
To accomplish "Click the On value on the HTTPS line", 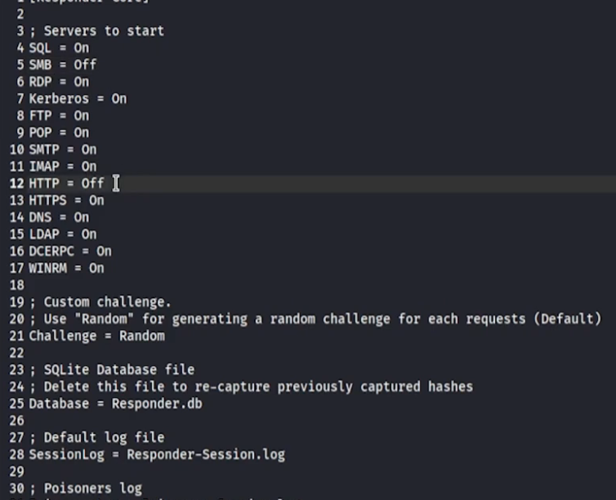I will (96, 200).
